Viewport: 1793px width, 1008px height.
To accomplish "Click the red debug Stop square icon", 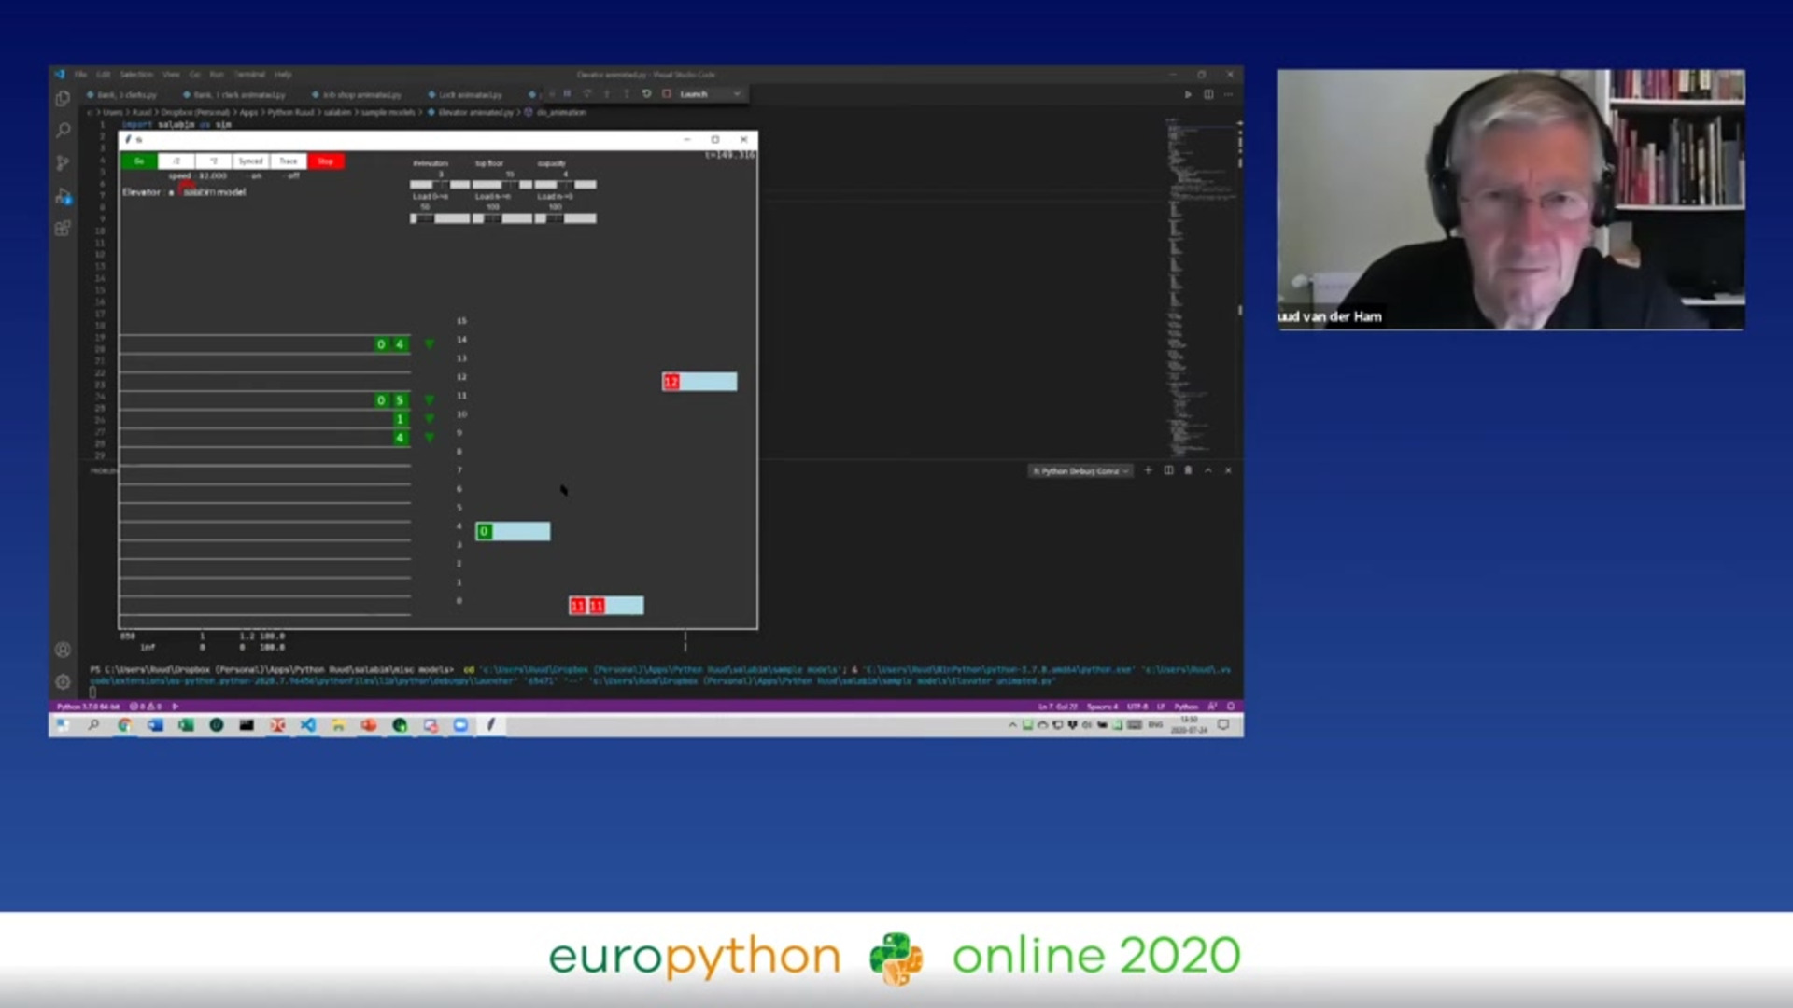I will tap(667, 94).
